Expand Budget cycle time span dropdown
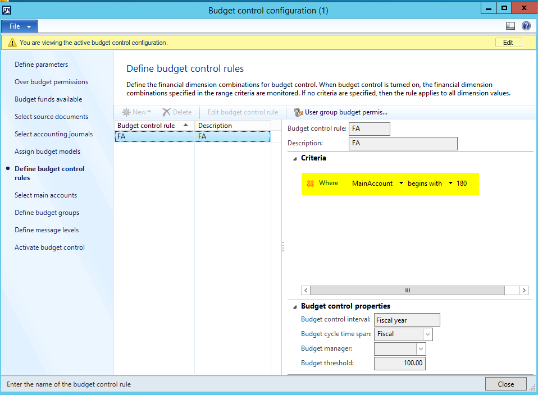This screenshot has width=538, height=395. point(427,334)
